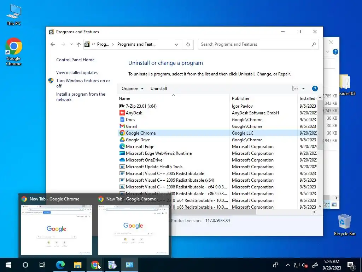Open Control Panel Home link
Image resolution: width=362 pixels, height=272 pixels.
click(75, 59)
